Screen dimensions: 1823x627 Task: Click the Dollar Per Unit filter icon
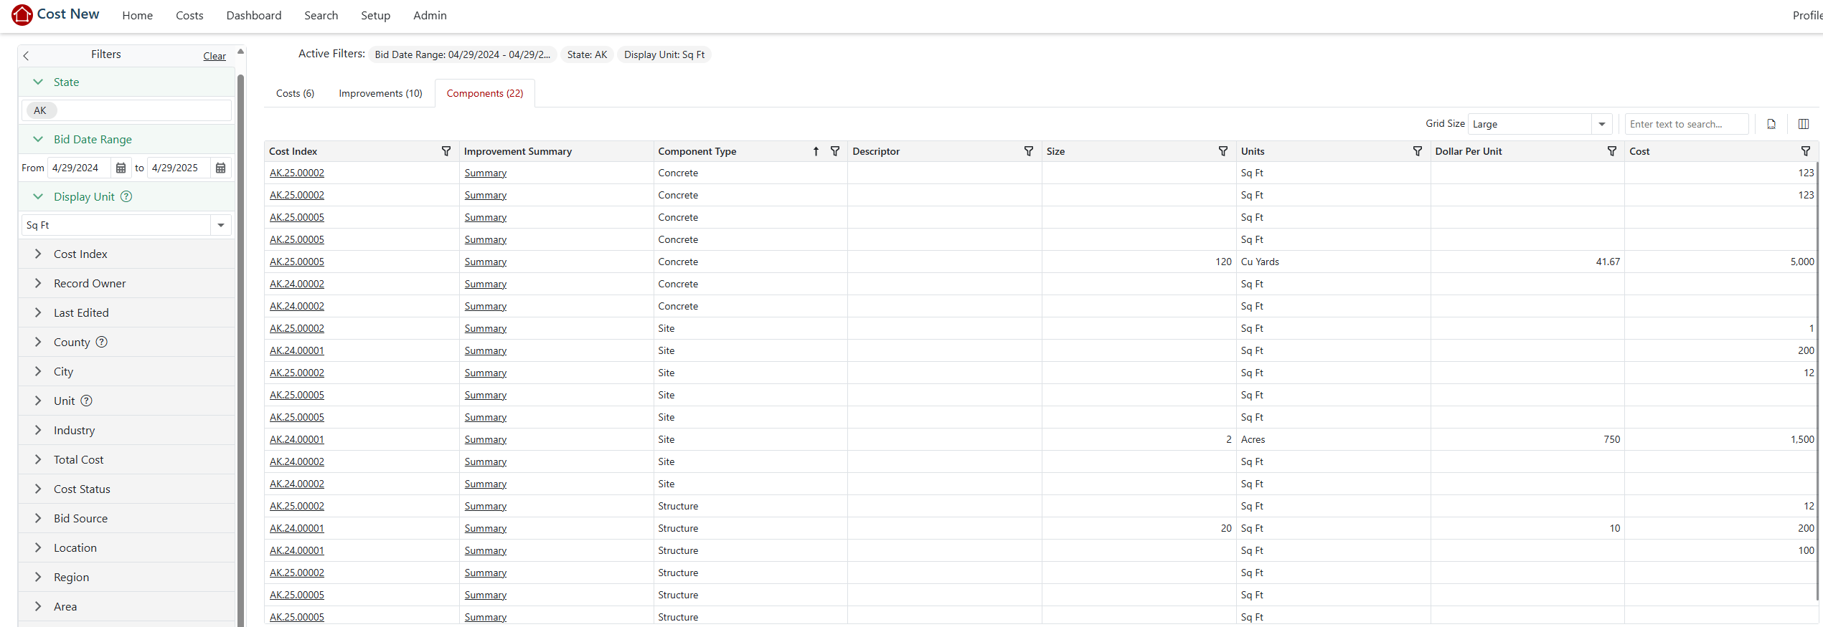tap(1612, 151)
